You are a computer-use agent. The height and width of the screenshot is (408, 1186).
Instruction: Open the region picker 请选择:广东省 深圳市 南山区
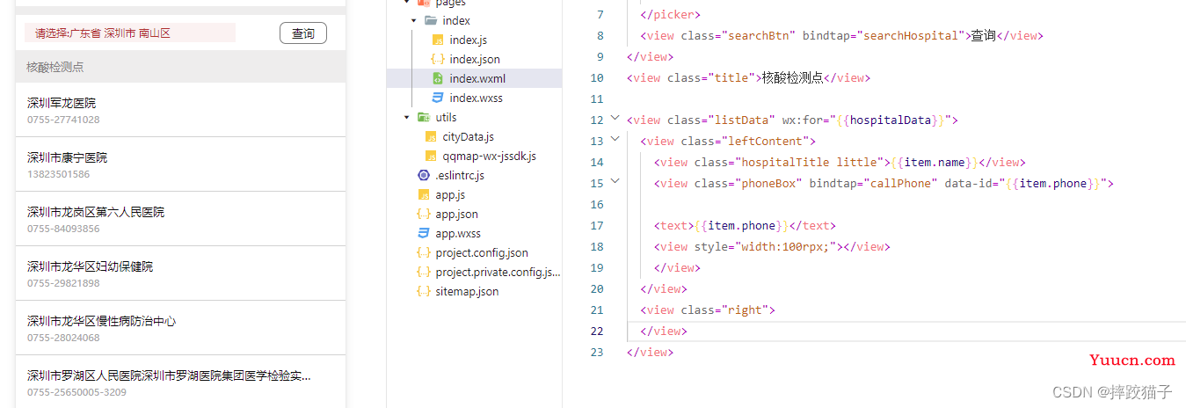(130, 33)
